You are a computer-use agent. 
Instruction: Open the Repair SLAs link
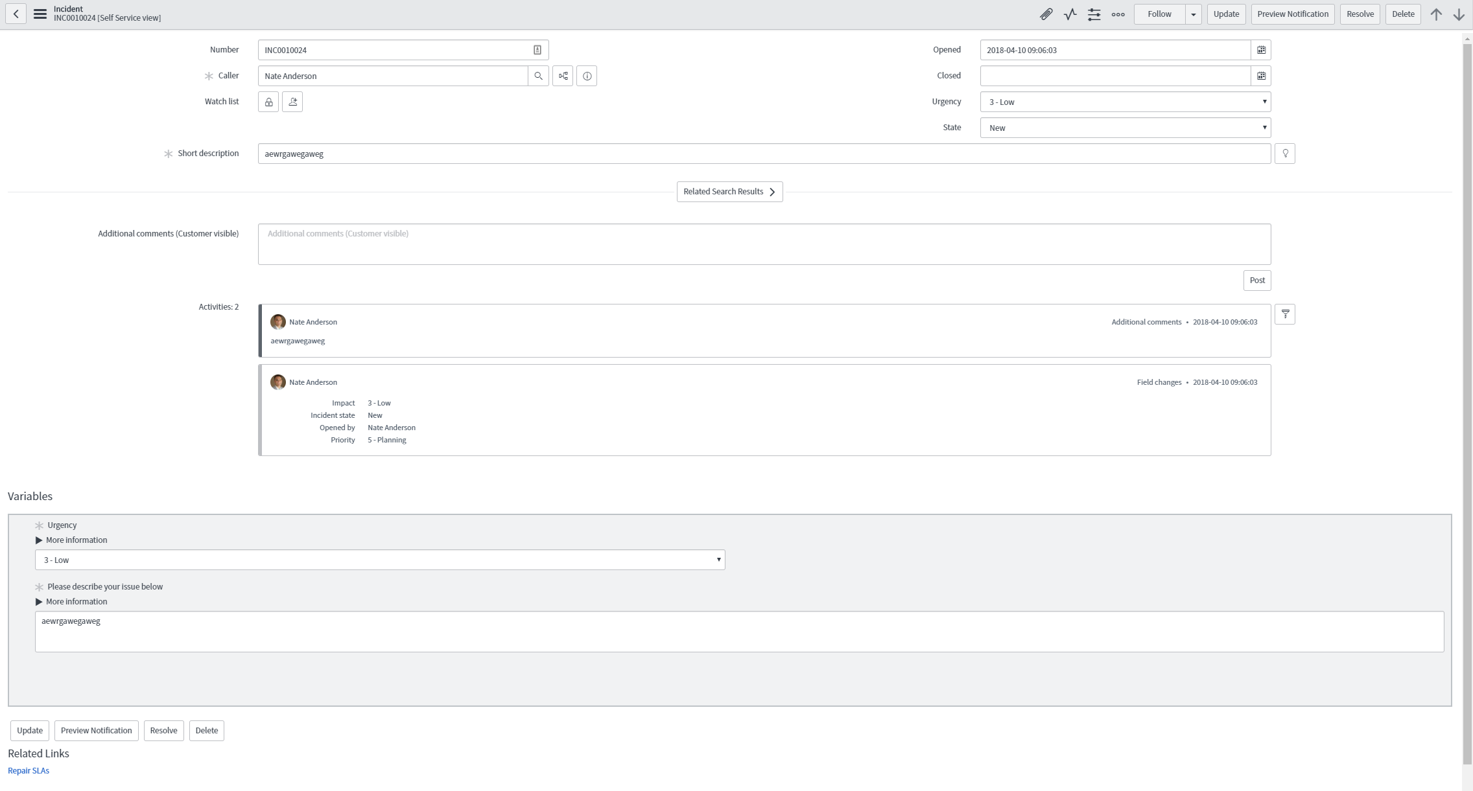tap(29, 771)
